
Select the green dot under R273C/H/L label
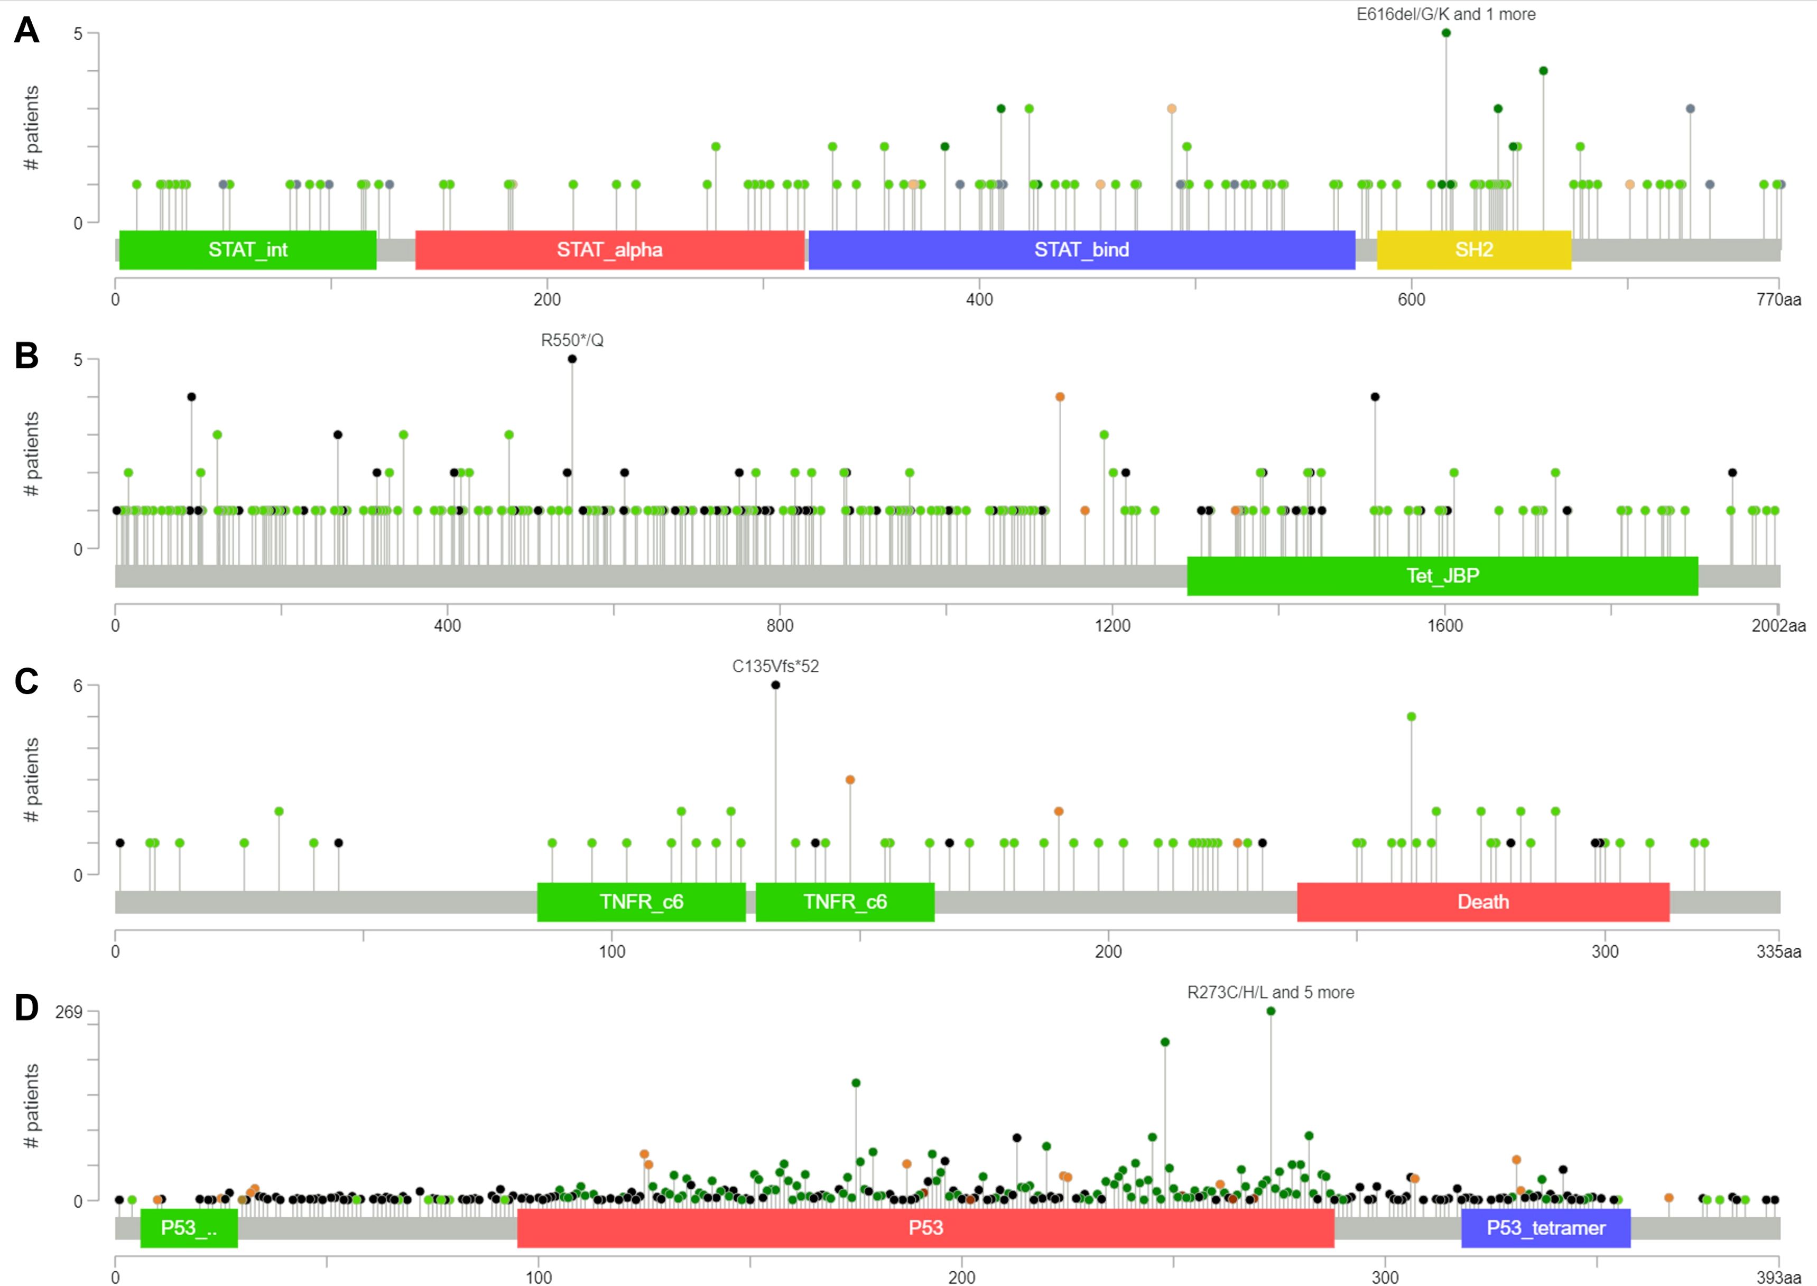pyautogui.click(x=1271, y=1012)
